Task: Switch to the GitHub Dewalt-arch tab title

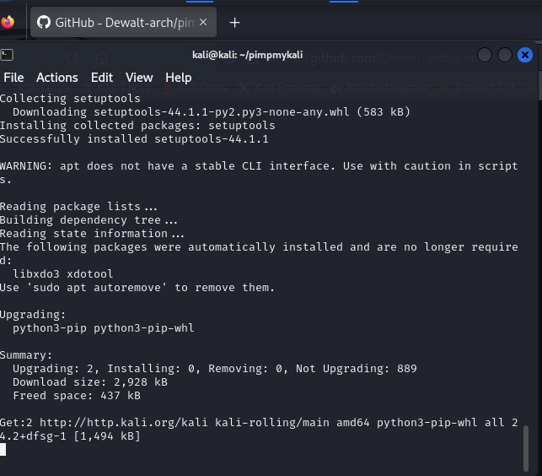Action: click(x=125, y=23)
